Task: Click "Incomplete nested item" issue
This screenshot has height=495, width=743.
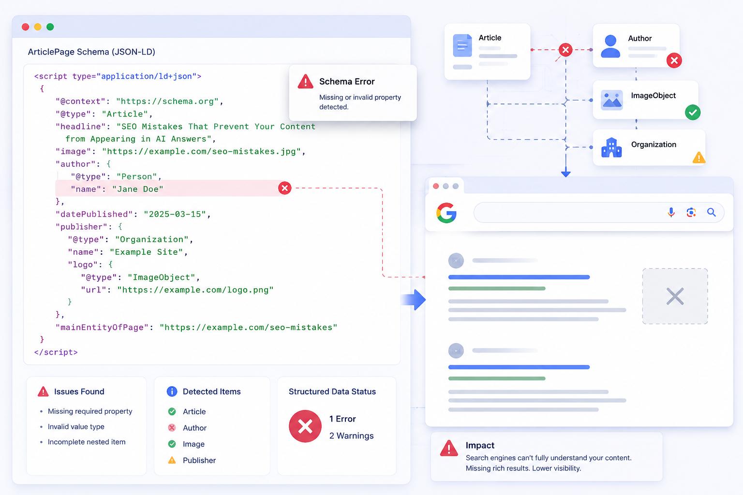Action: (x=87, y=442)
